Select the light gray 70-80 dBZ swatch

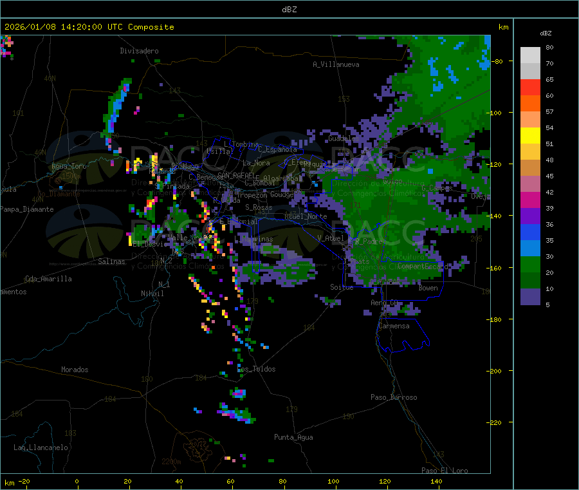click(530, 55)
